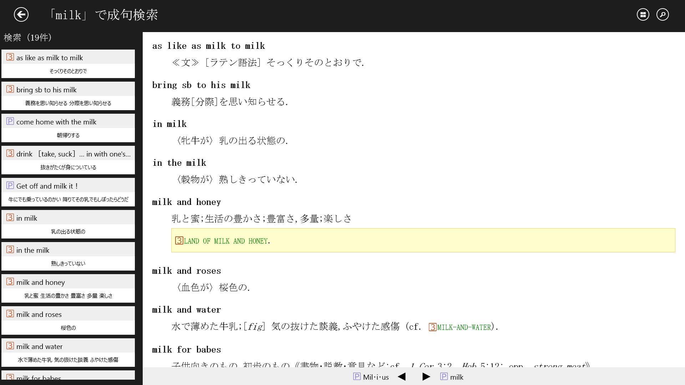Open the grid layout view icon
The image size is (685, 385).
click(643, 15)
